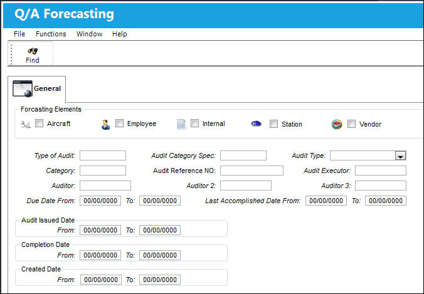Click Created Date To field

coord(160,280)
